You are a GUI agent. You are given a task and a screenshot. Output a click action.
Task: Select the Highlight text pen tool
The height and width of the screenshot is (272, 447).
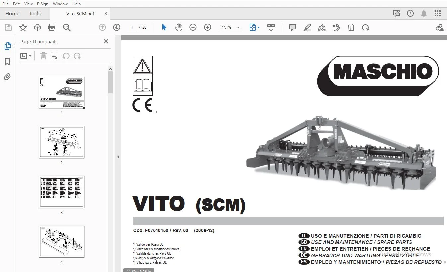click(x=307, y=27)
